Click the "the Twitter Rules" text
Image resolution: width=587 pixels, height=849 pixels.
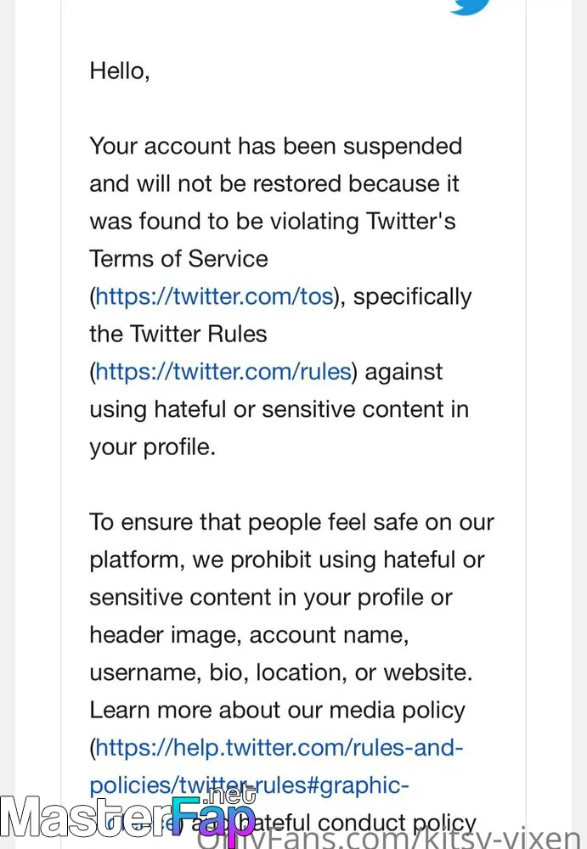pyautogui.click(x=178, y=334)
